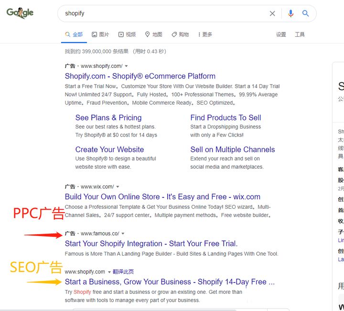The width and height of the screenshot is (344, 311).
Task: Open 设置 search settings
Action: 281,34
